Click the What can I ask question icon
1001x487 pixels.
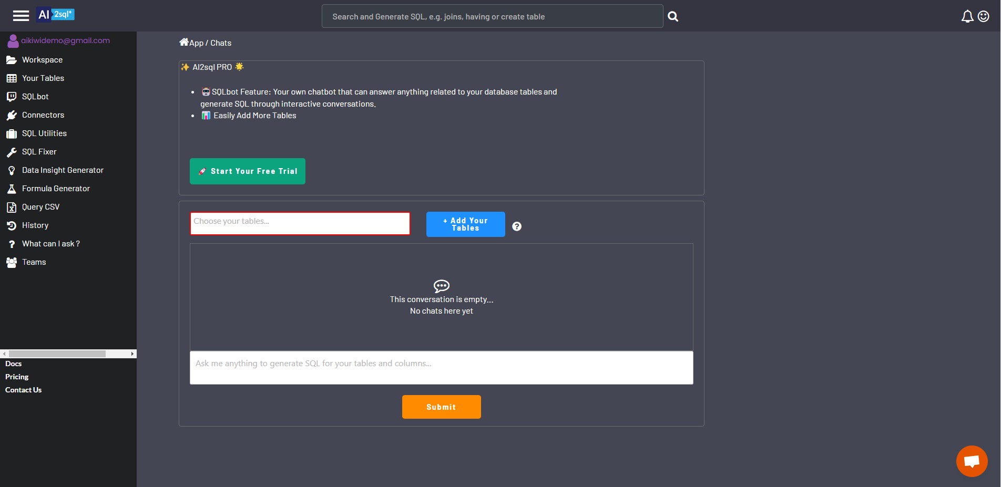tap(12, 244)
